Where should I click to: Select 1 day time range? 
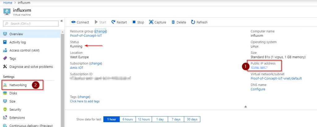point(160,119)
